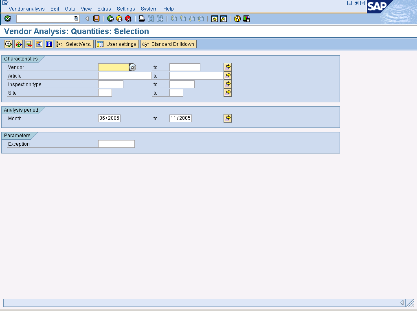Open the System menu
417x311 pixels.
[x=149, y=9]
